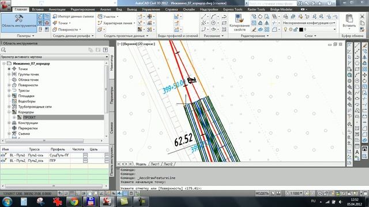Open the Характерная линия dropdown
Screen dimensions: 369x207
pos(116,23)
